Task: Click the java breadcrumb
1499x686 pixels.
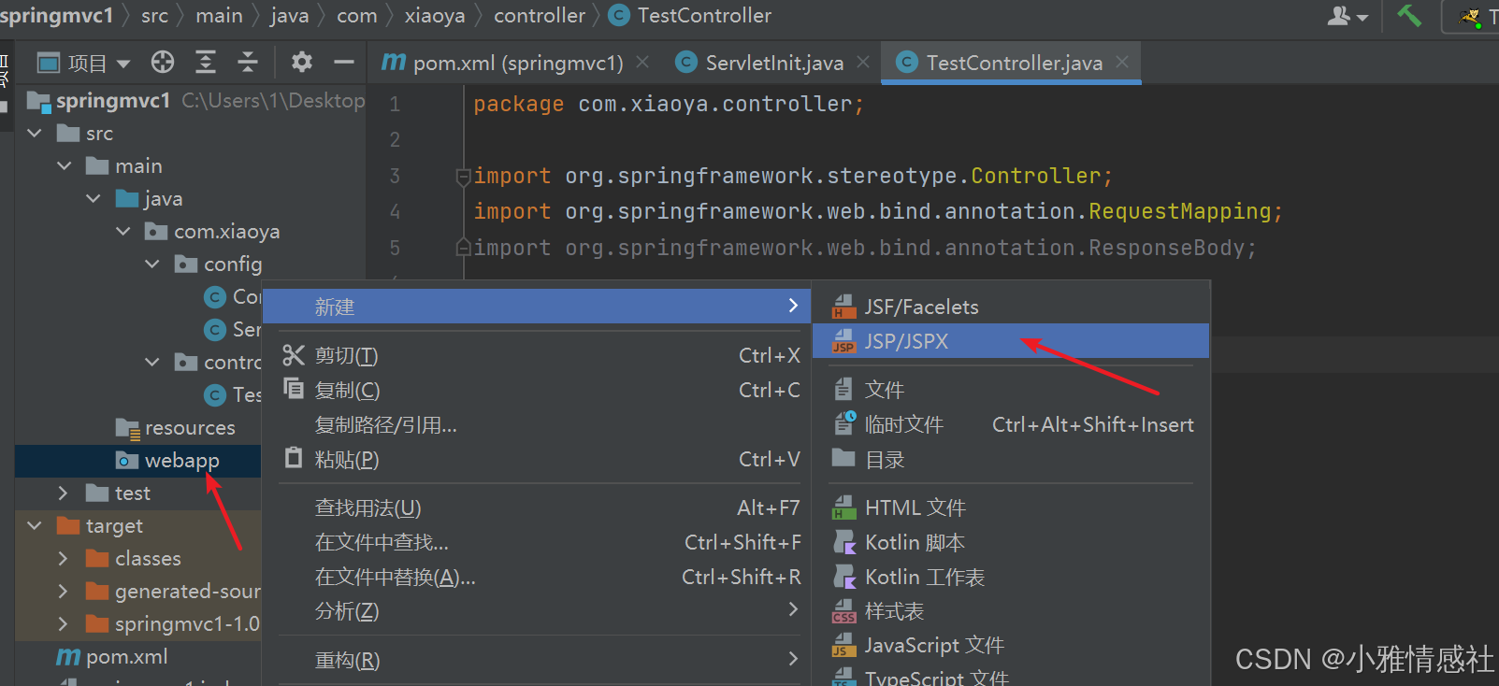Action: coord(289,15)
